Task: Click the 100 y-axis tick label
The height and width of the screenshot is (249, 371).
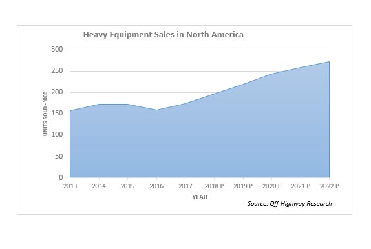Action: coord(57,134)
